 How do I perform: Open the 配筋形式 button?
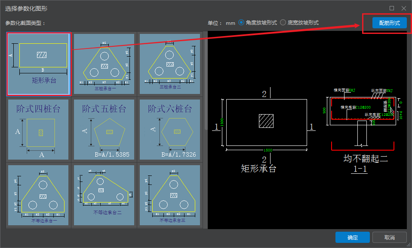point(389,23)
